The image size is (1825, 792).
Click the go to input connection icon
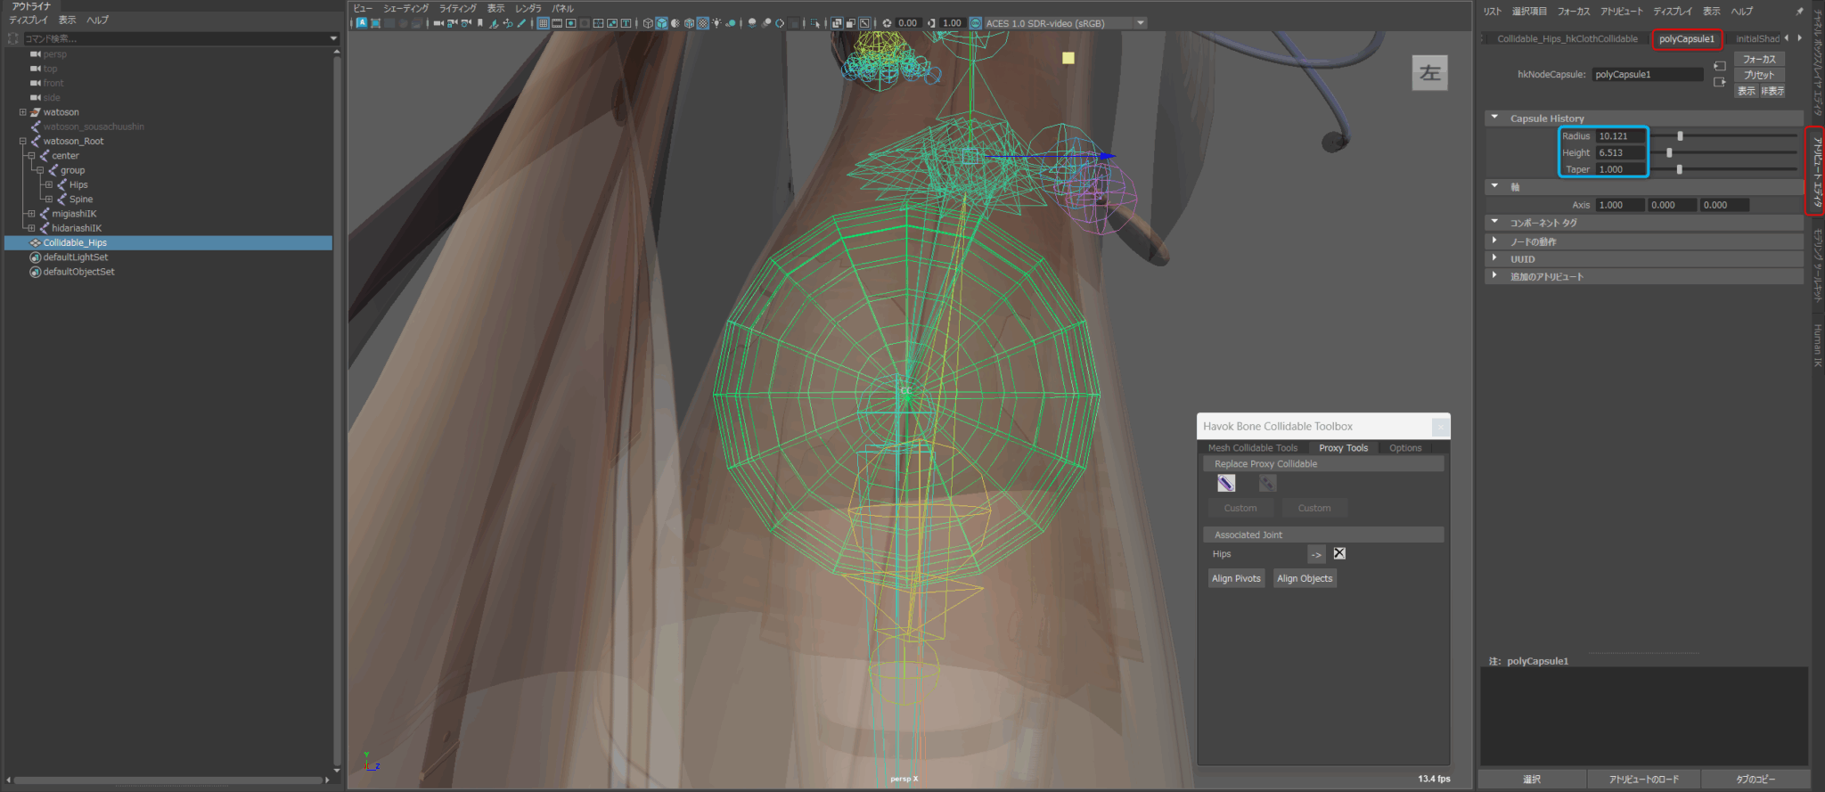pos(1720,66)
